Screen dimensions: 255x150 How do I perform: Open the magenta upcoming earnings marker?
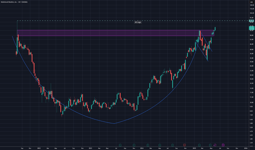coord(223,145)
